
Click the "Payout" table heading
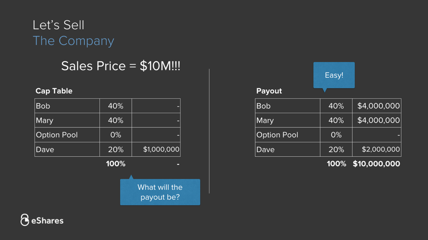click(x=269, y=91)
